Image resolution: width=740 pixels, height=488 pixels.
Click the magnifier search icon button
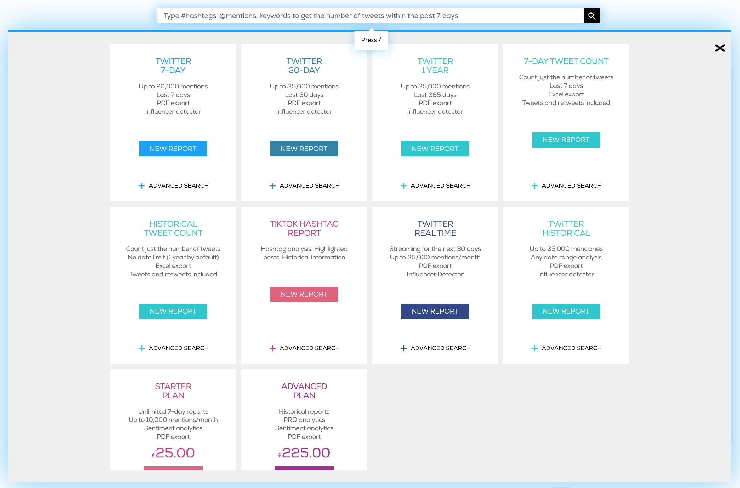[592, 16]
